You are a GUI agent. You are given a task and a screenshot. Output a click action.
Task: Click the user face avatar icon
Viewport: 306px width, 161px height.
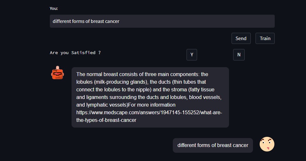click(267, 144)
